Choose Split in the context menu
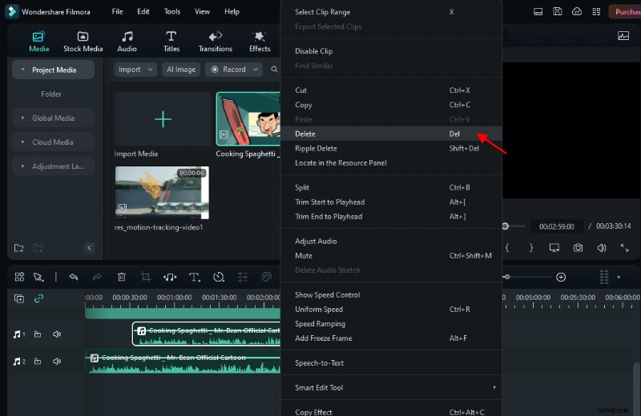Viewport: 641px width, 416px height. (x=391, y=187)
